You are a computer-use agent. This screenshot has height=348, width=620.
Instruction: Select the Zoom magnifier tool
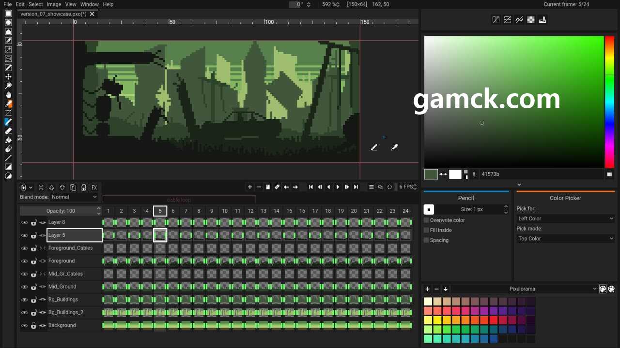(8, 86)
